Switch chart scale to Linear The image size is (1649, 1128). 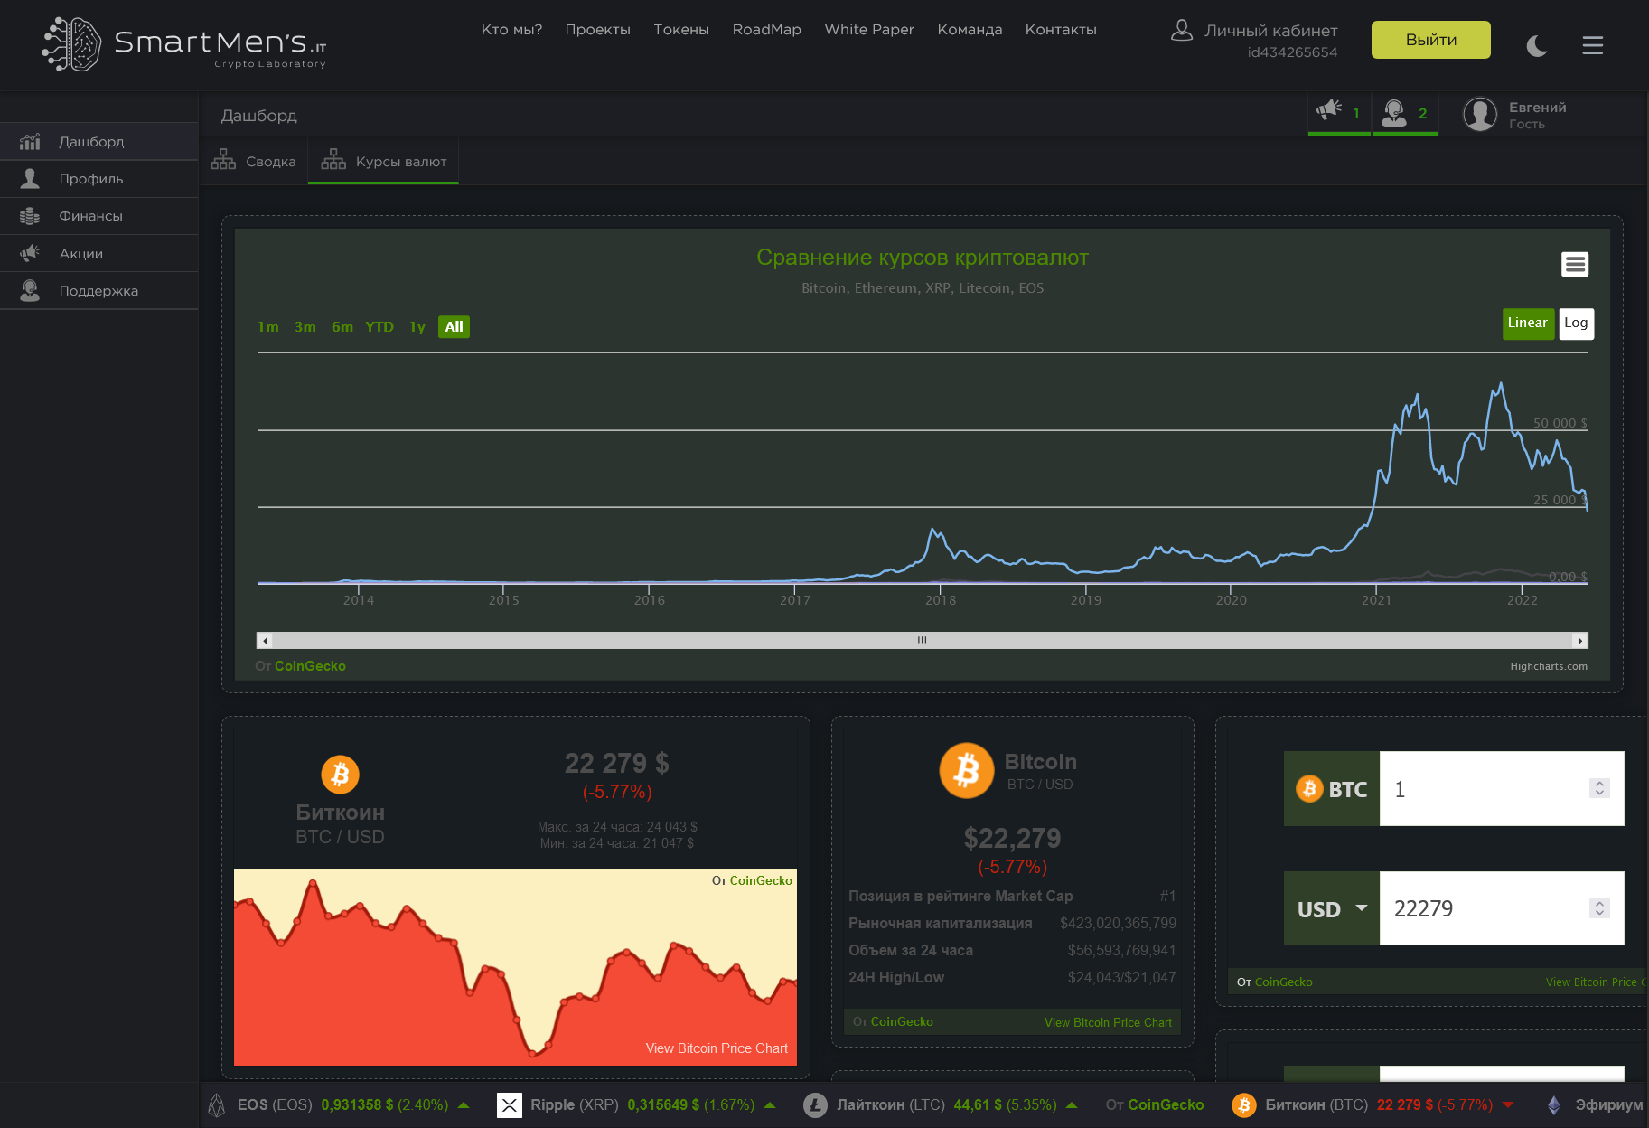pyautogui.click(x=1527, y=324)
